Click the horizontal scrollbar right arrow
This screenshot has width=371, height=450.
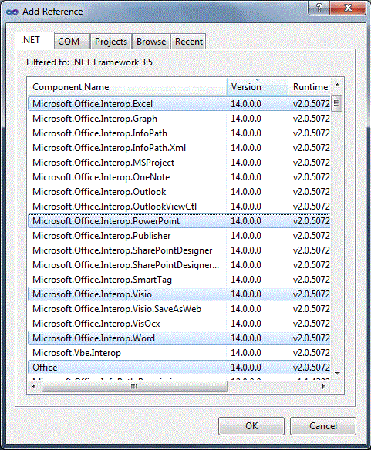[324, 387]
